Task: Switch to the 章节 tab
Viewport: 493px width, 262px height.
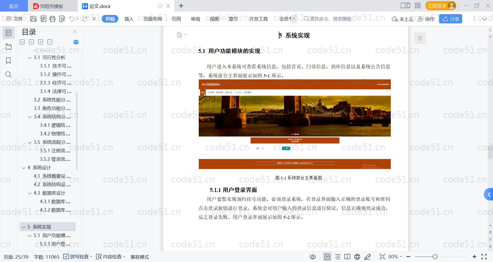Action: (233, 19)
